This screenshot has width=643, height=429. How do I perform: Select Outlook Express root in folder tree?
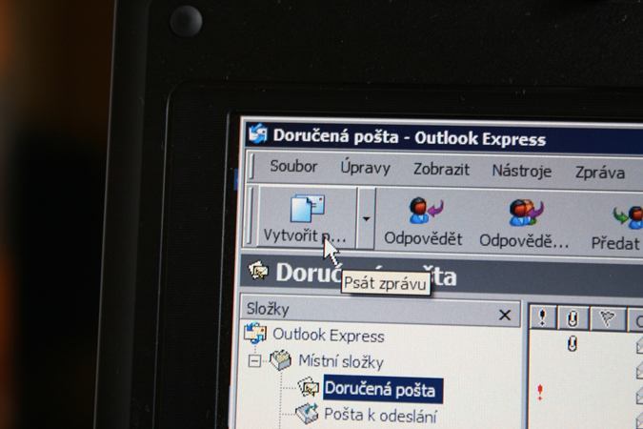point(329,336)
